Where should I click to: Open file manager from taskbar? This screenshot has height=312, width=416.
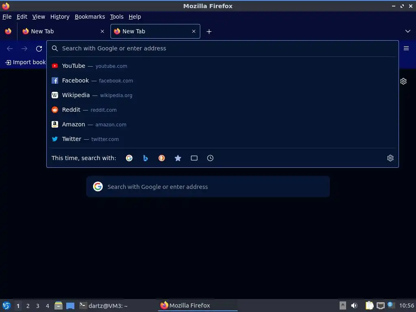click(x=58, y=305)
